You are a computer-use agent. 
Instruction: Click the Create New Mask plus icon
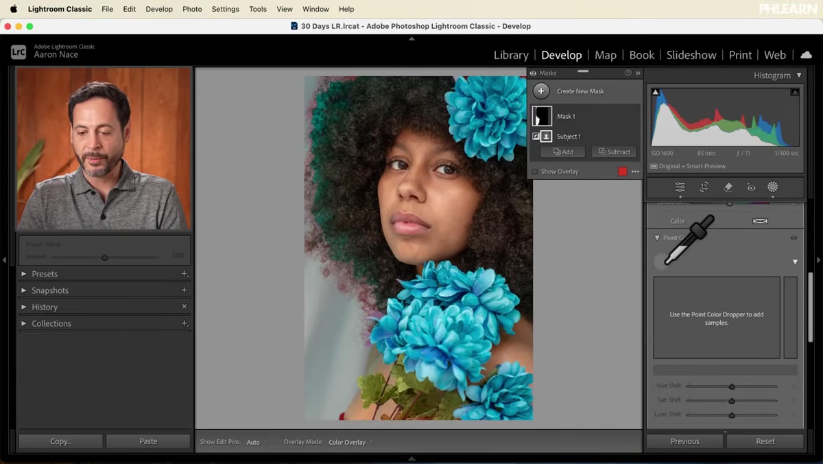(541, 91)
